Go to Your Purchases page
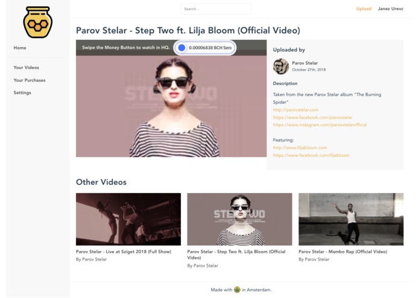This screenshot has width=419, height=298. click(30, 80)
